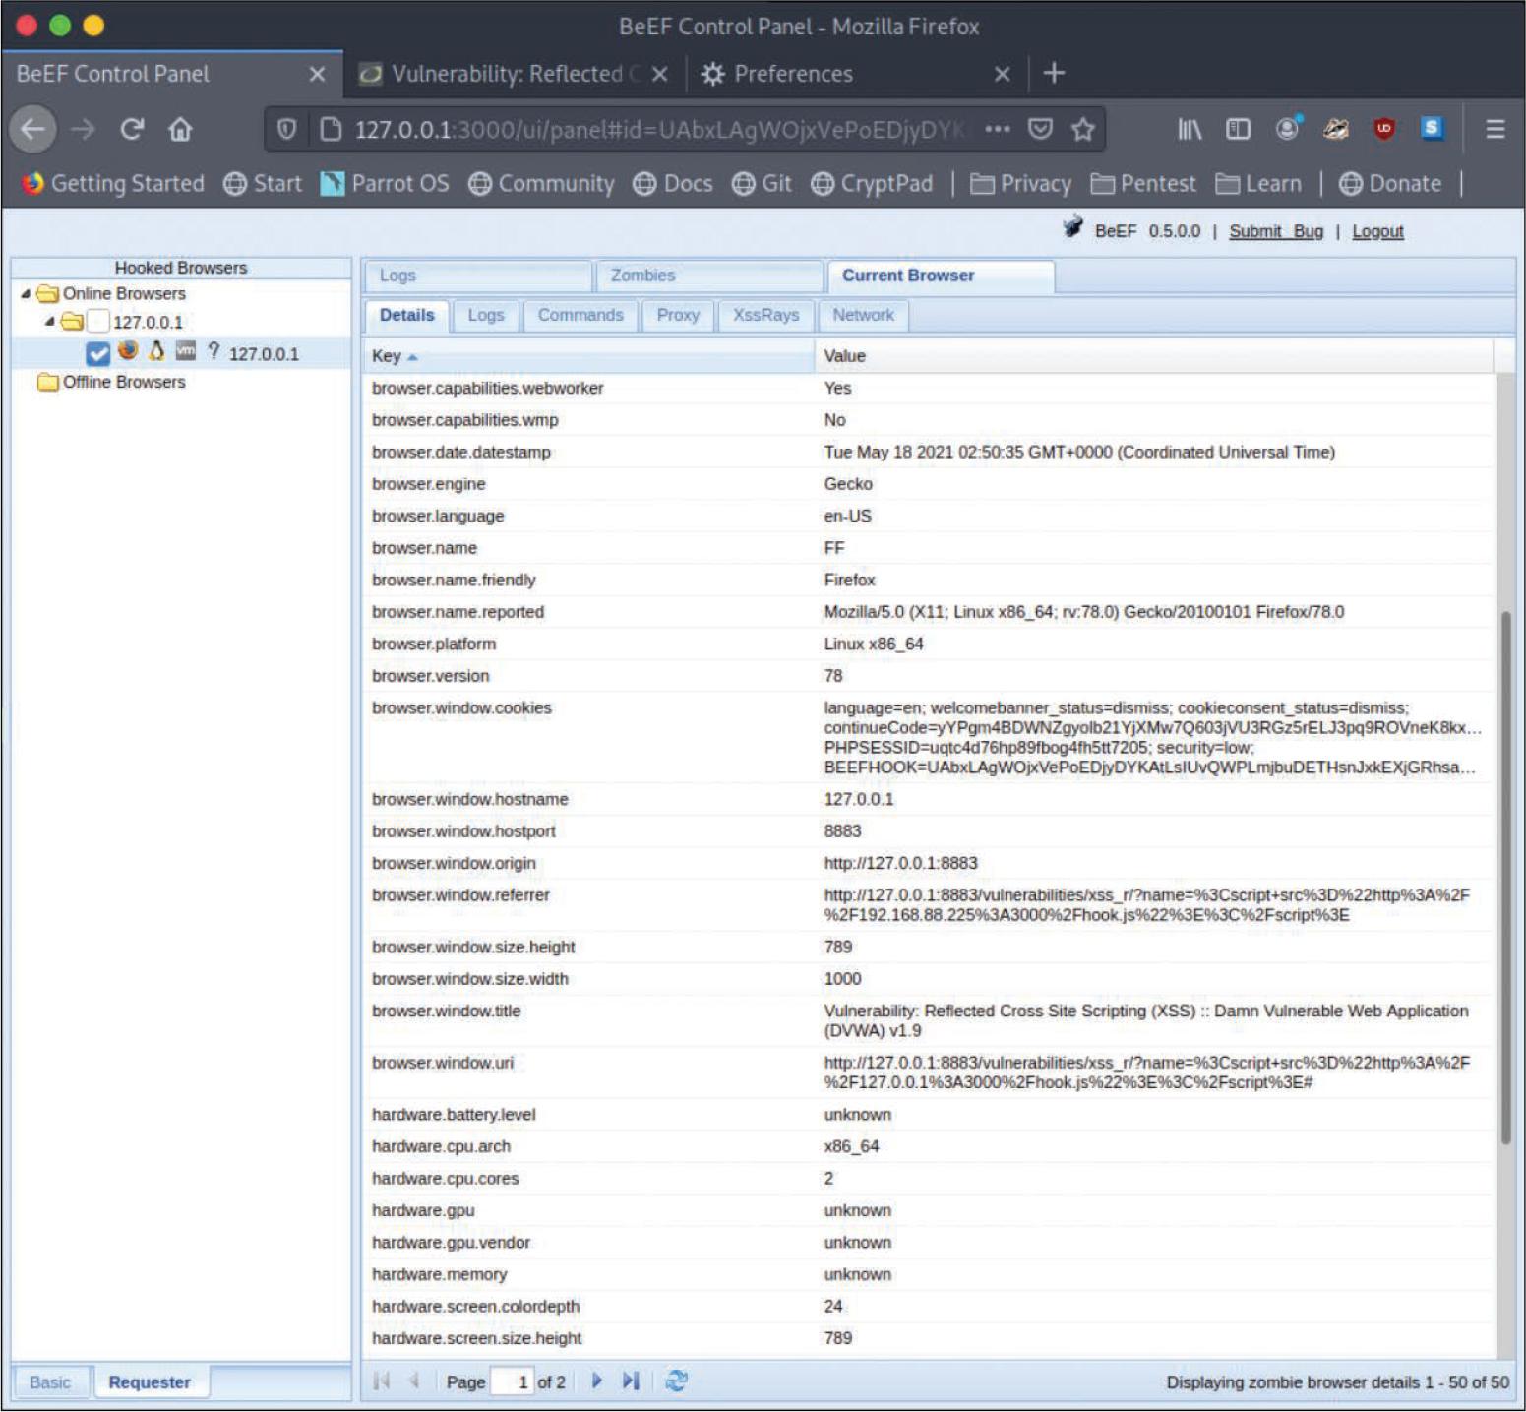Click the Logout link

pyautogui.click(x=1376, y=231)
